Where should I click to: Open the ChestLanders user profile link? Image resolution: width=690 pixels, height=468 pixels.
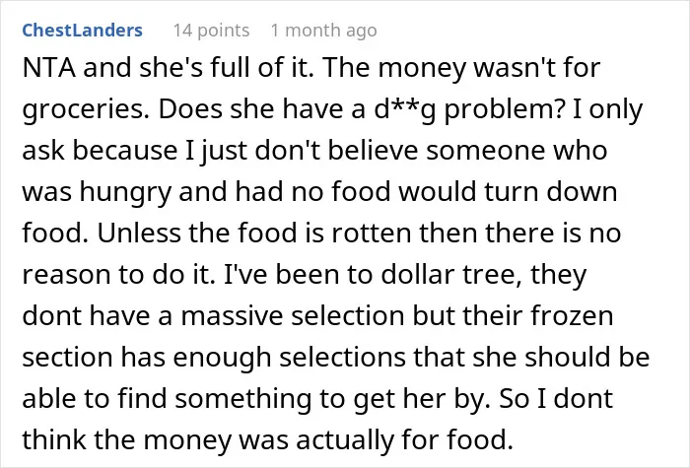[x=82, y=31]
